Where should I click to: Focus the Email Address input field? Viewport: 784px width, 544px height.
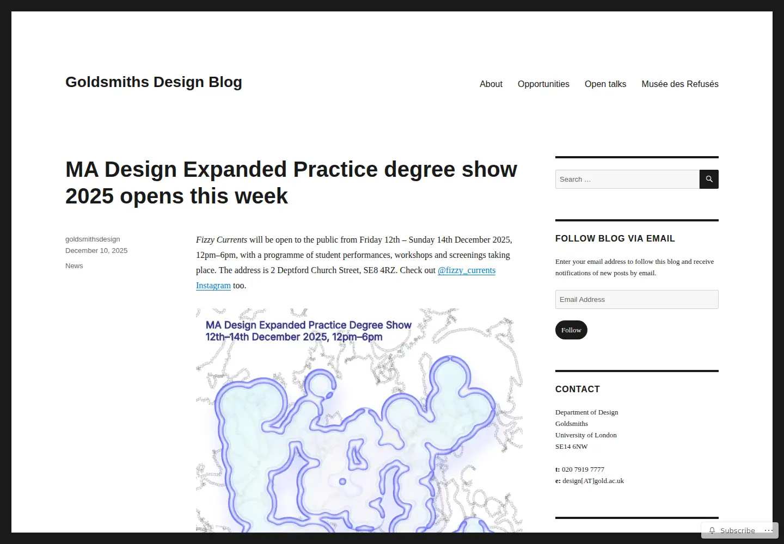(x=637, y=299)
